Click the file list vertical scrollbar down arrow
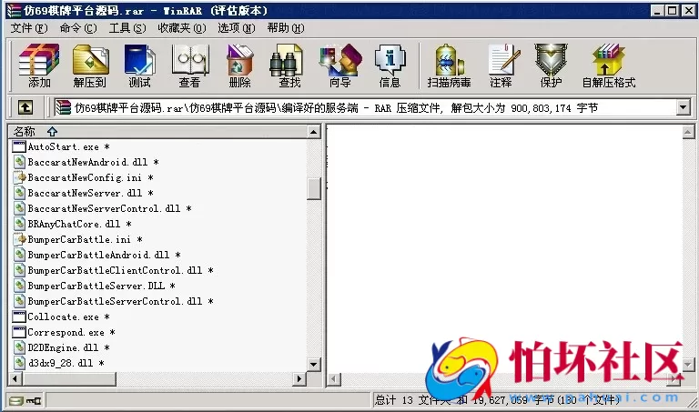Screen dimensions: 699x412 [314, 365]
